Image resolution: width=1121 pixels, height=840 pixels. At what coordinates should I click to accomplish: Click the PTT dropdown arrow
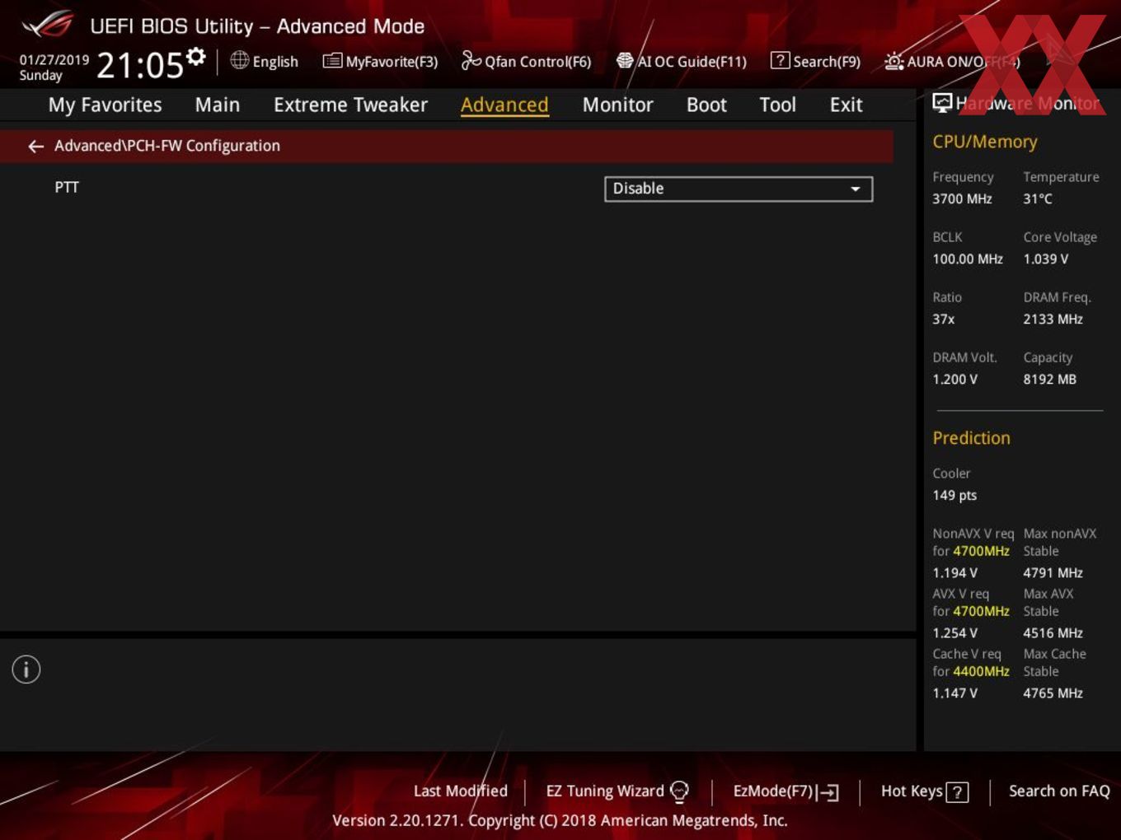tap(856, 189)
